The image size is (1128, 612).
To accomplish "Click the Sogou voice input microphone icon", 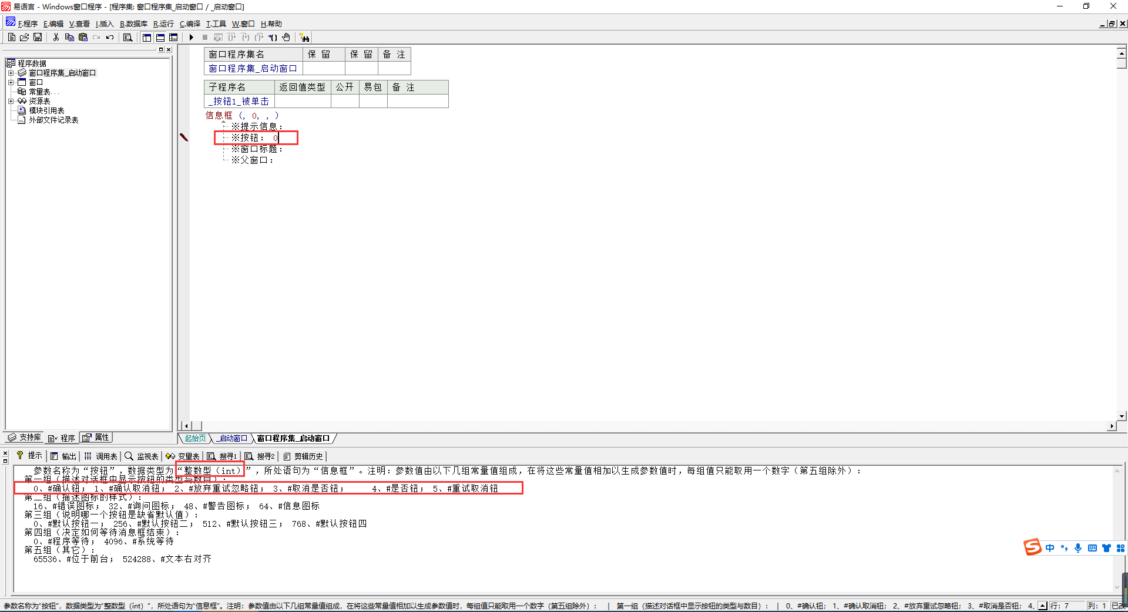I will [x=1078, y=548].
